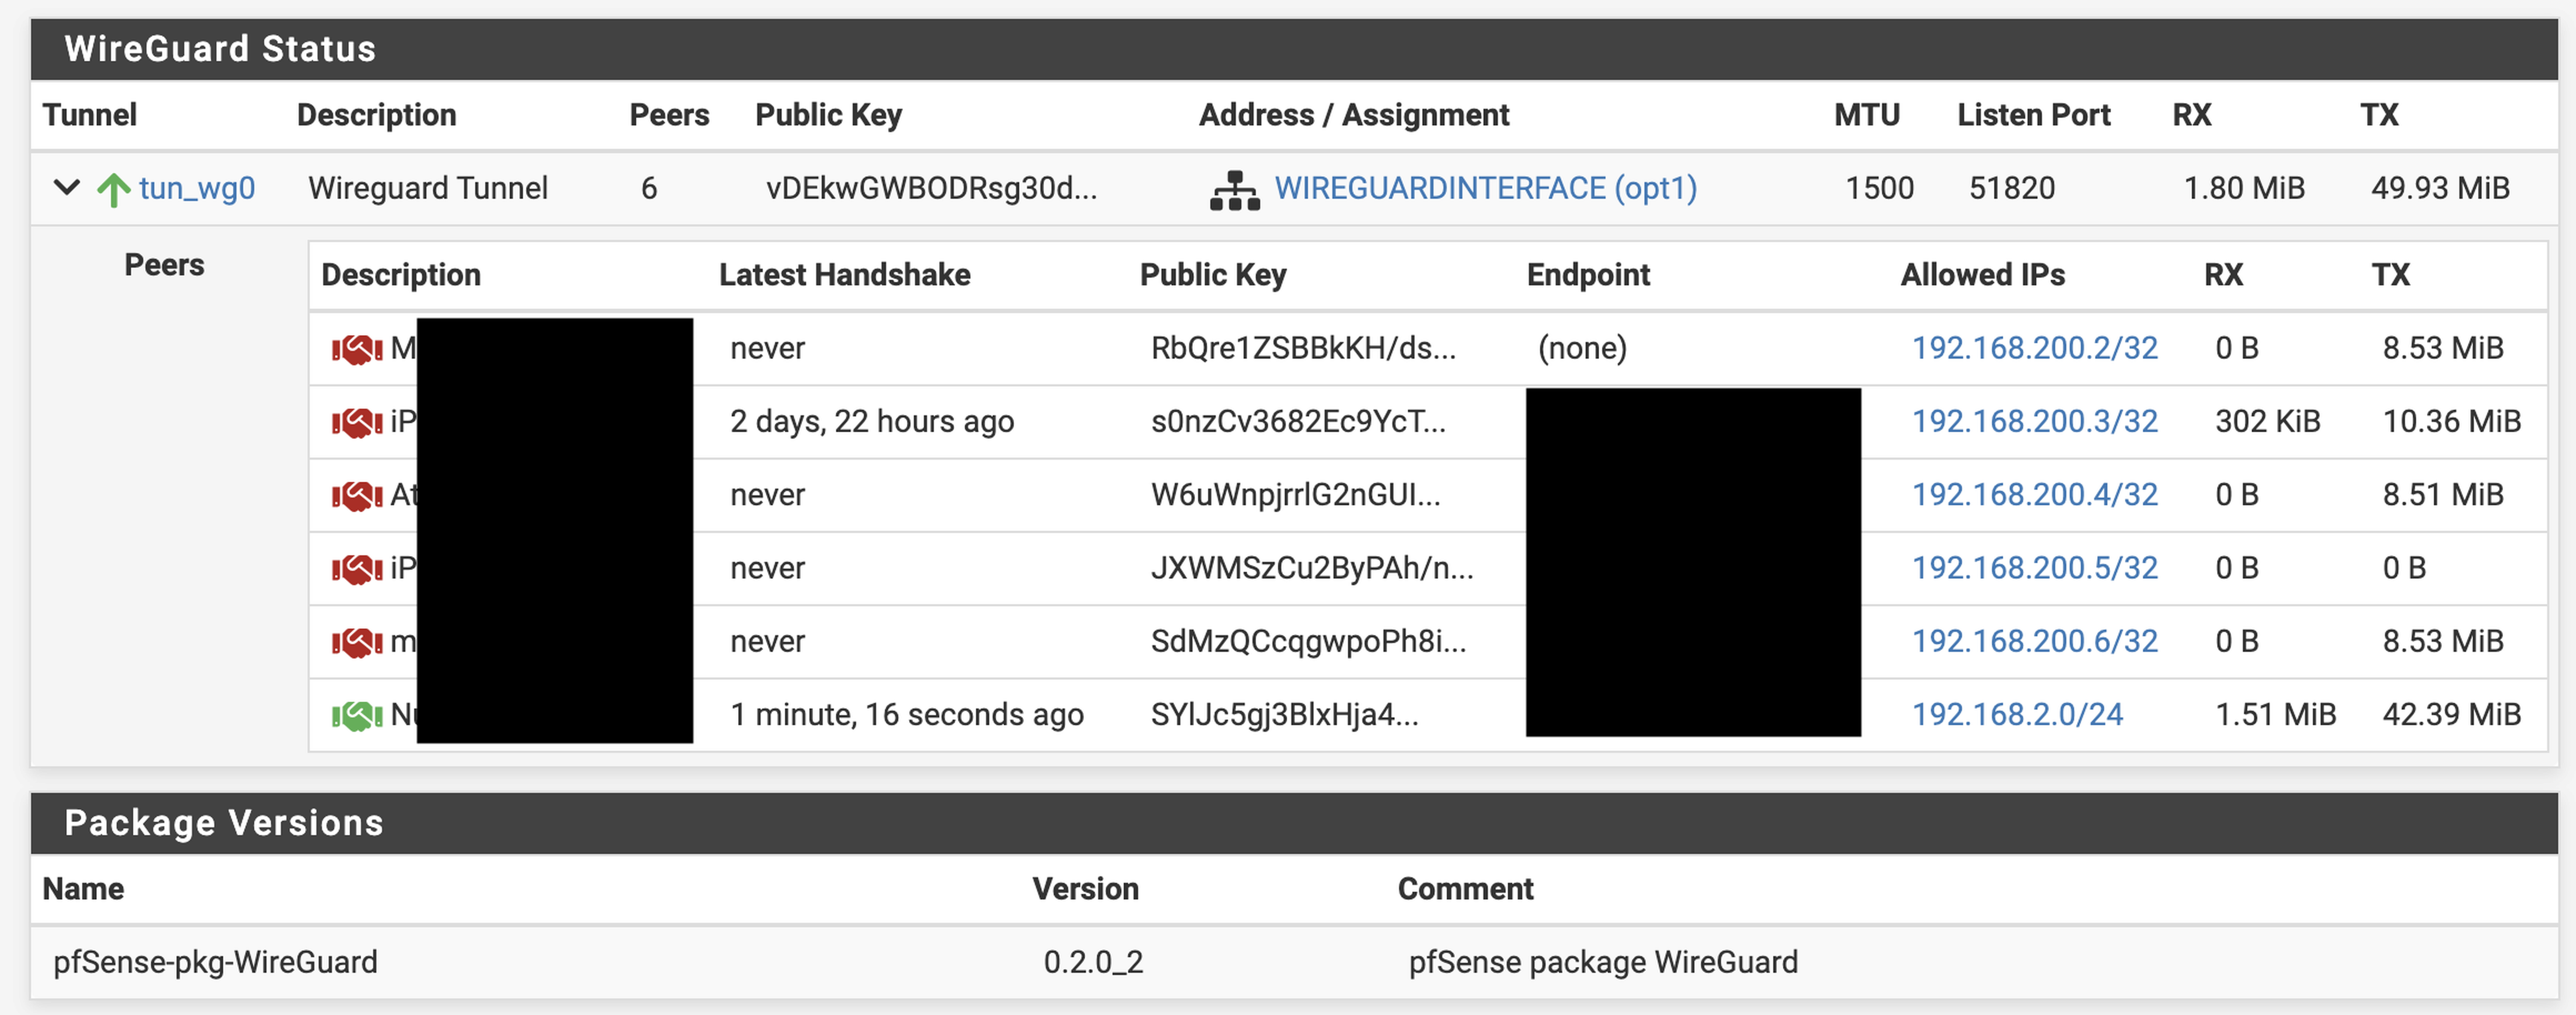Click the Latest Handshake column header

click(844, 275)
